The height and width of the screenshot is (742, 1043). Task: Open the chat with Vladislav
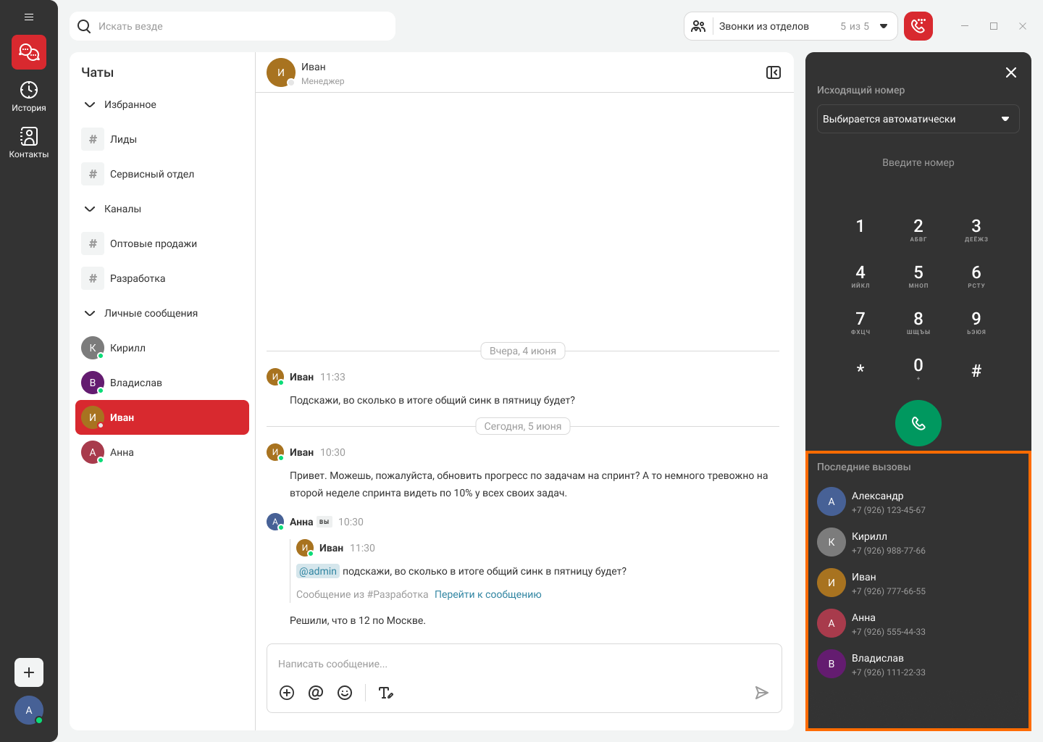[136, 383]
